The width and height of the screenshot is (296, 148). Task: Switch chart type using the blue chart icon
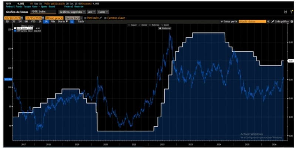pyautogui.click(x=72, y=22)
